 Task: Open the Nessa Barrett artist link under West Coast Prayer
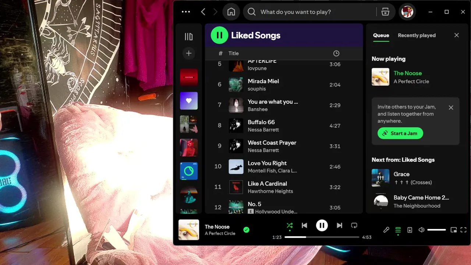(x=263, y=150)
